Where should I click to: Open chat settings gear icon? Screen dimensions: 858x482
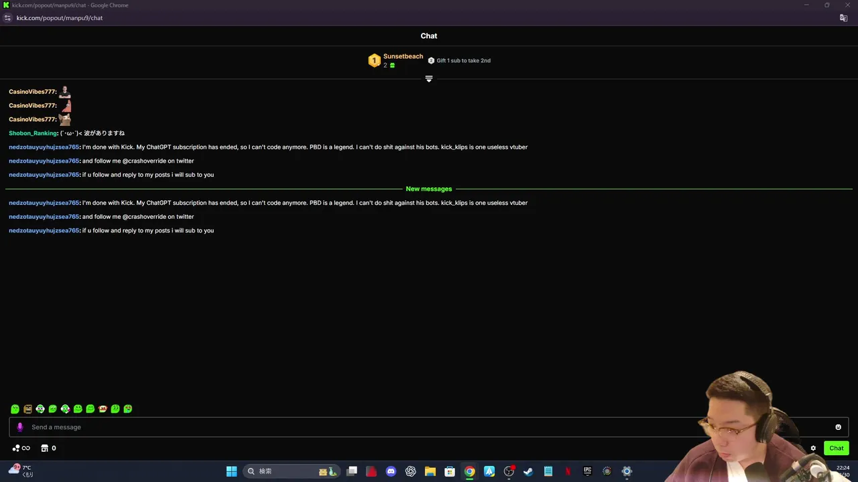(813, 449)
